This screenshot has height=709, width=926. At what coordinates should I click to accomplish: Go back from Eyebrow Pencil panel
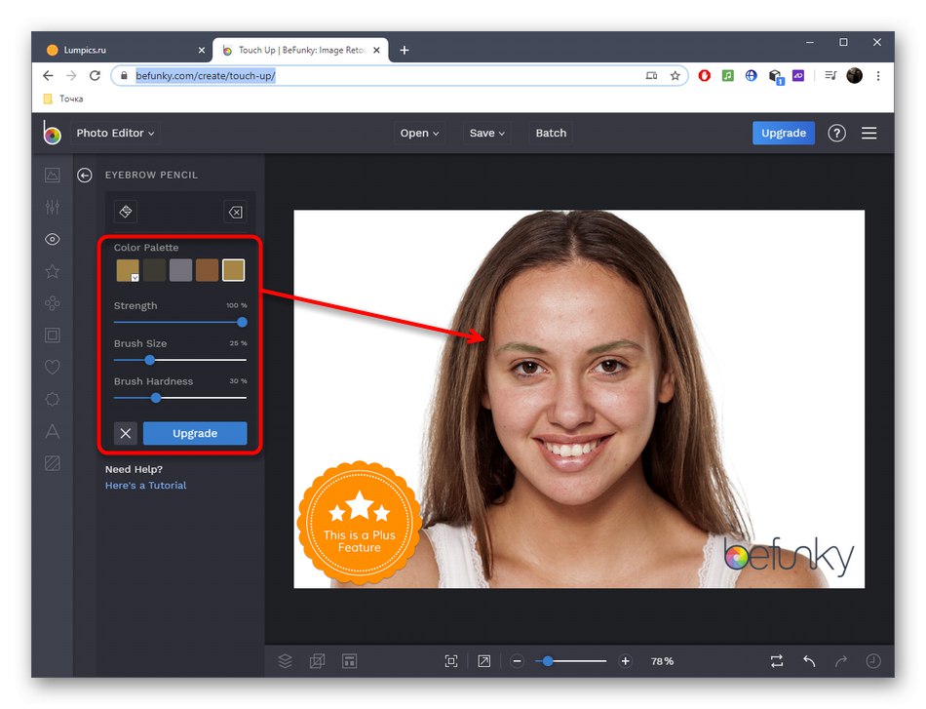85,175
